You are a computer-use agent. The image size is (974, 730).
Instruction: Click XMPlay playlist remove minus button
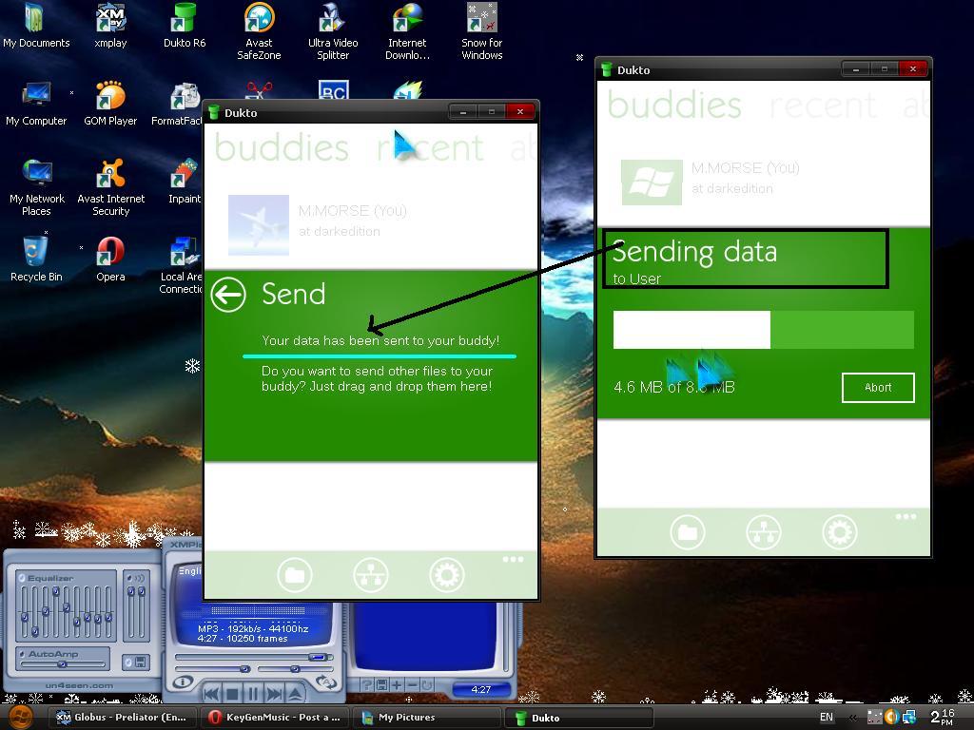[412, 684]
